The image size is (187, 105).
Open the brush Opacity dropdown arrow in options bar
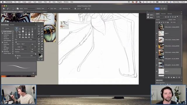46,8
